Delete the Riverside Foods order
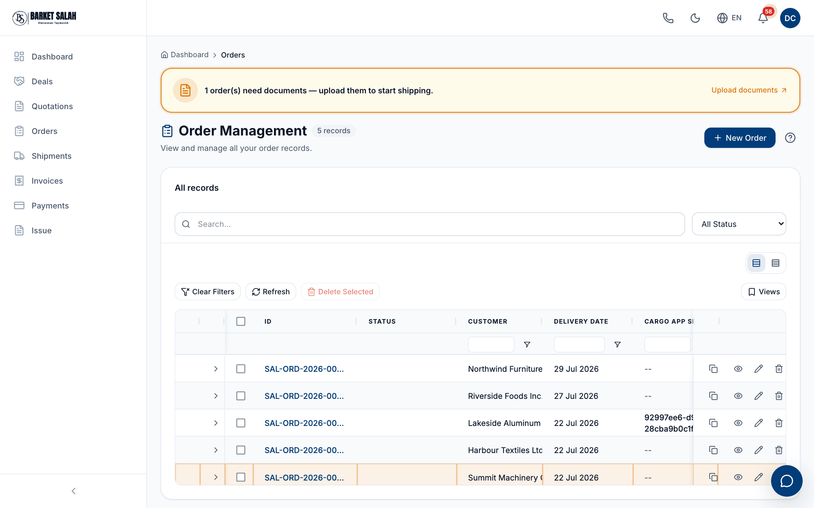814x508 pixels. click(x=779, y=396)
